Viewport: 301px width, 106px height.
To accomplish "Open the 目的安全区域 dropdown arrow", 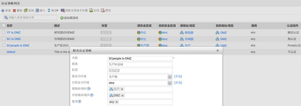I will (170, 83).
